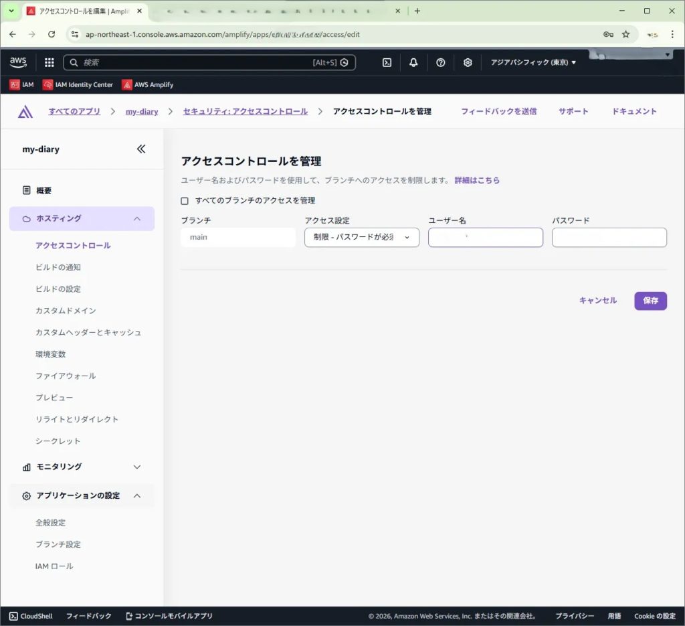Click the キャンセル button
685x626 pixels.
(597, 301)
